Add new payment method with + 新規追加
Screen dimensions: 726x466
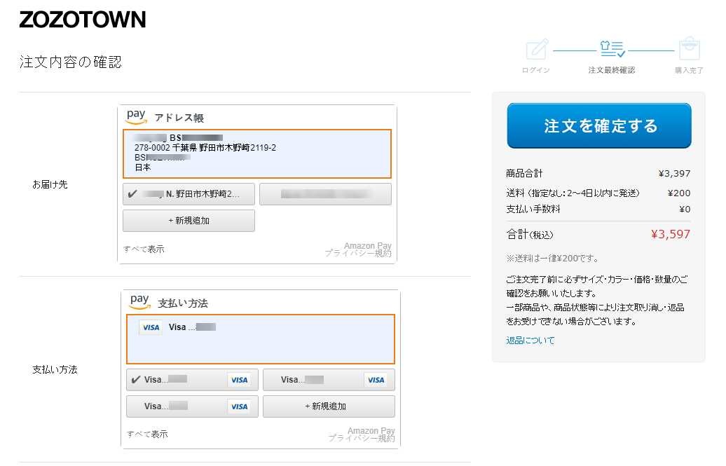(329, 406)
